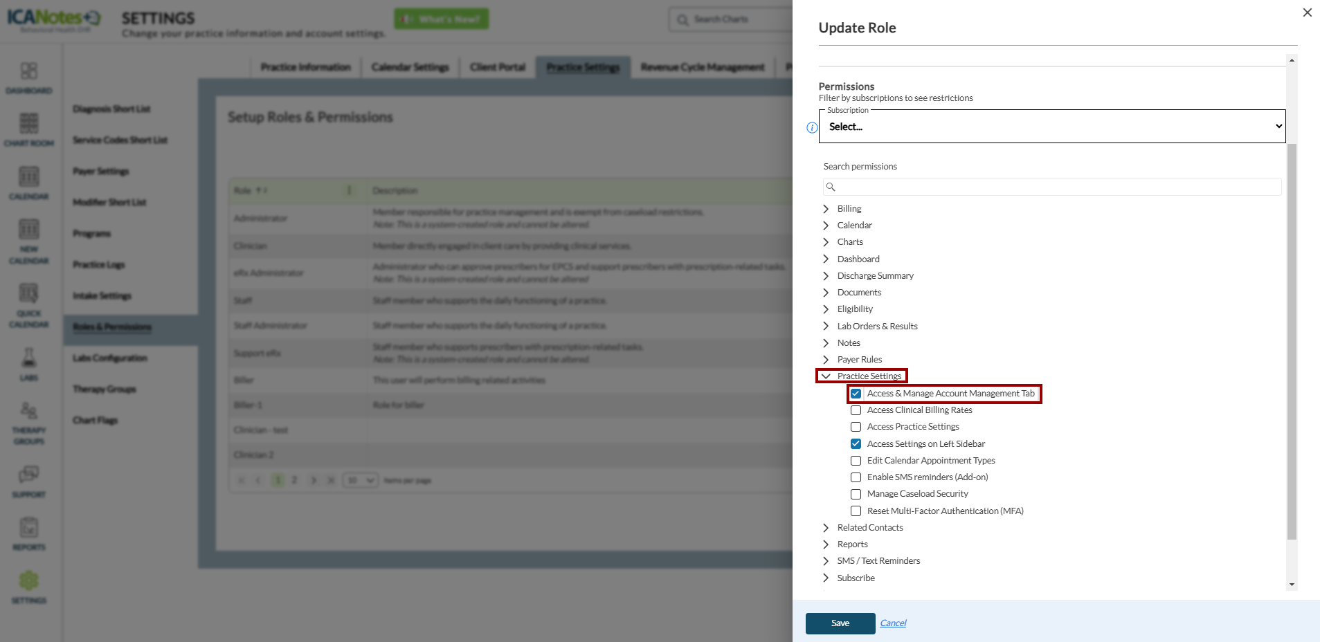Expand the Reports permissions group

pyautogui.click(x=826, y=544)
